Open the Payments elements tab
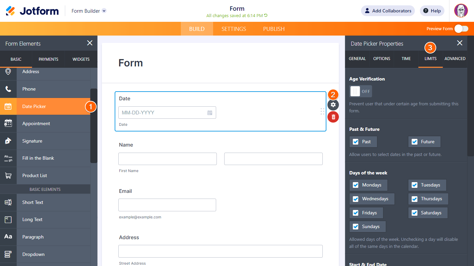This screenshot has width=474, height=266. 48,59
